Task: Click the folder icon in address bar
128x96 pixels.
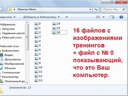Action: pos(10,9)
